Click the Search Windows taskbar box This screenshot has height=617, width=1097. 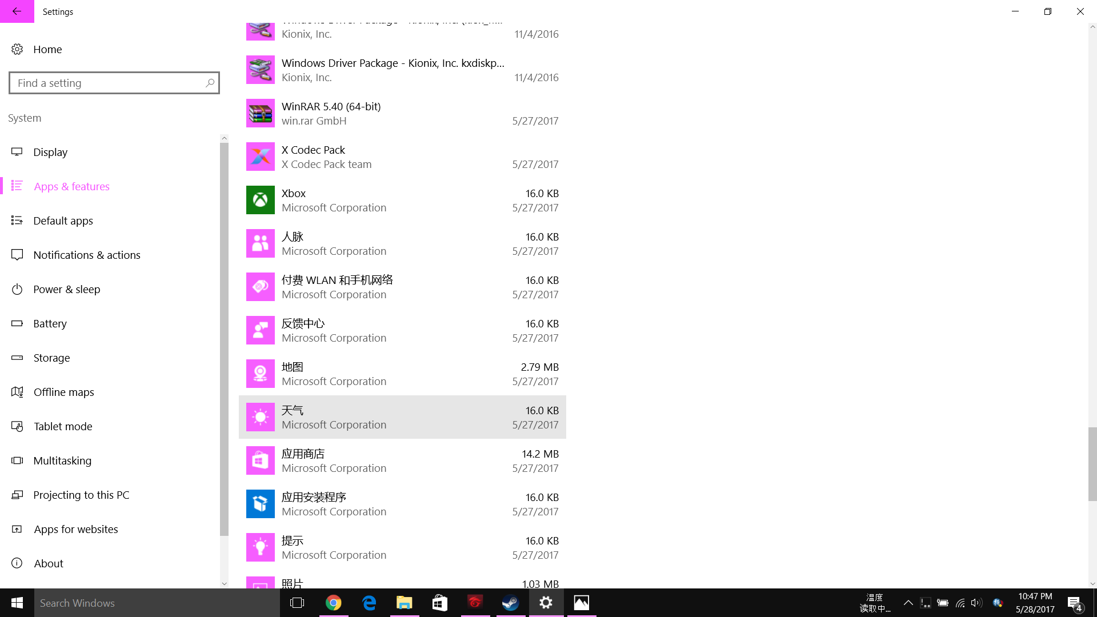point(157,603)
